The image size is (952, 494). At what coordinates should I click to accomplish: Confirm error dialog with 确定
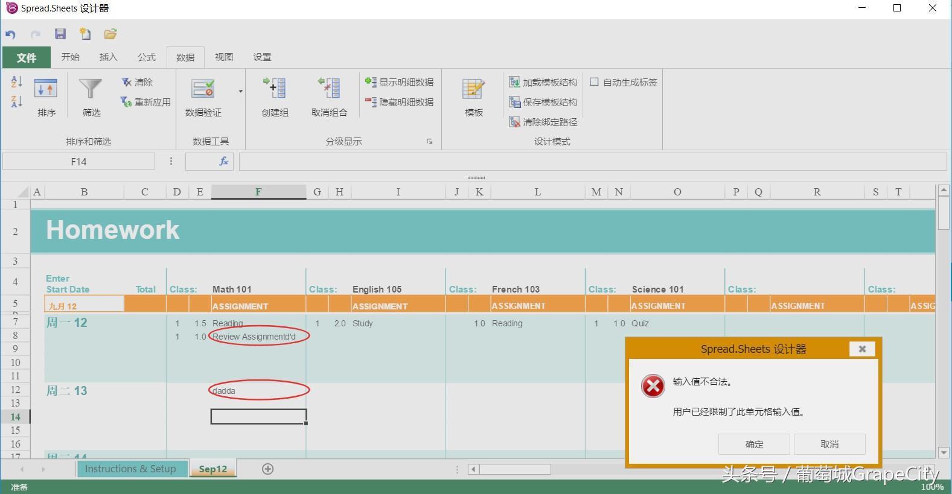pos(754,444)
